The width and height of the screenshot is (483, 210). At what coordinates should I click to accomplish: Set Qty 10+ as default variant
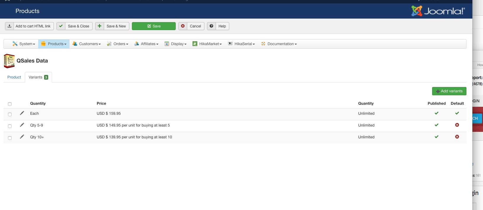pos(457,137)
